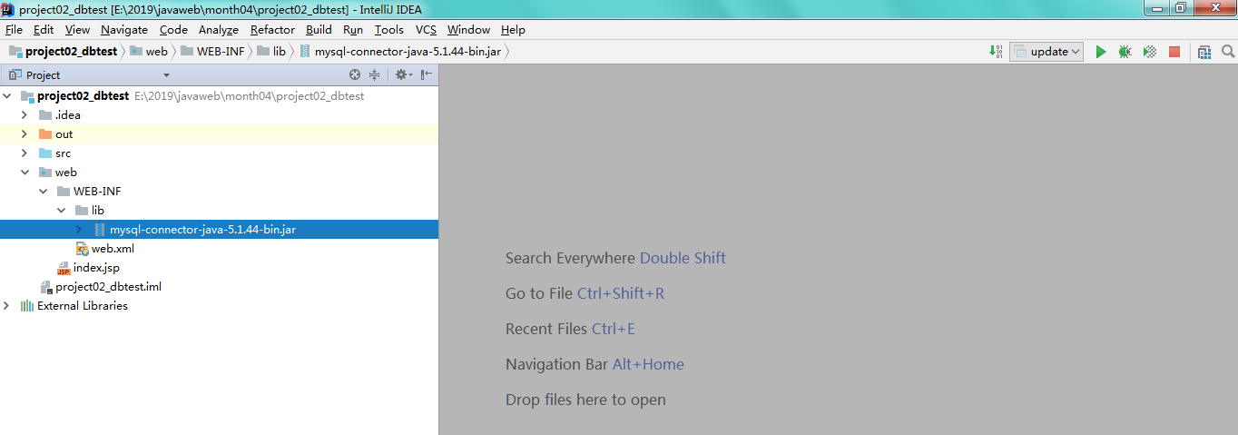Click the Hide Project panel icon
The height and width of the screenshot is (435, 1238).
pos(426,75)
